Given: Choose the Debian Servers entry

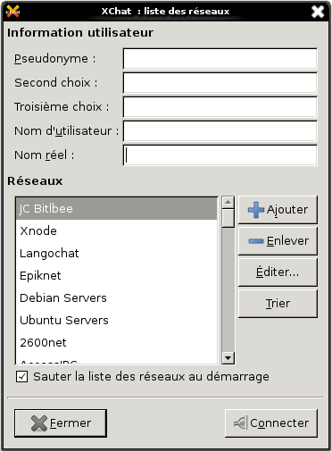Looking at the screenshot, I should click(117, 298).
